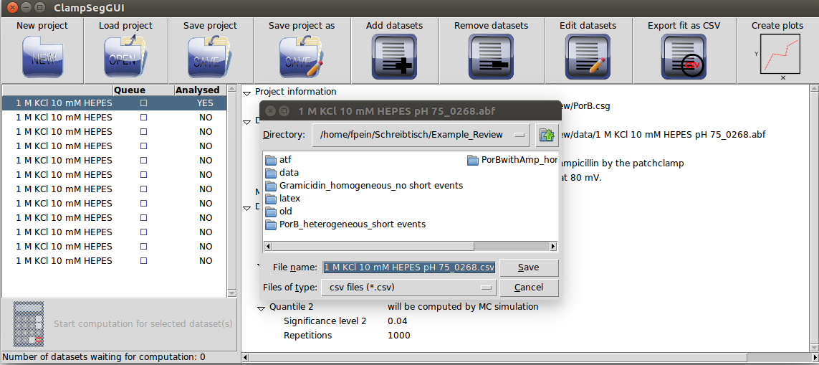This screenshot has width=819, height=365.
Task: Click the Remove datasets toolbar icon
Action: coord(491,57)
